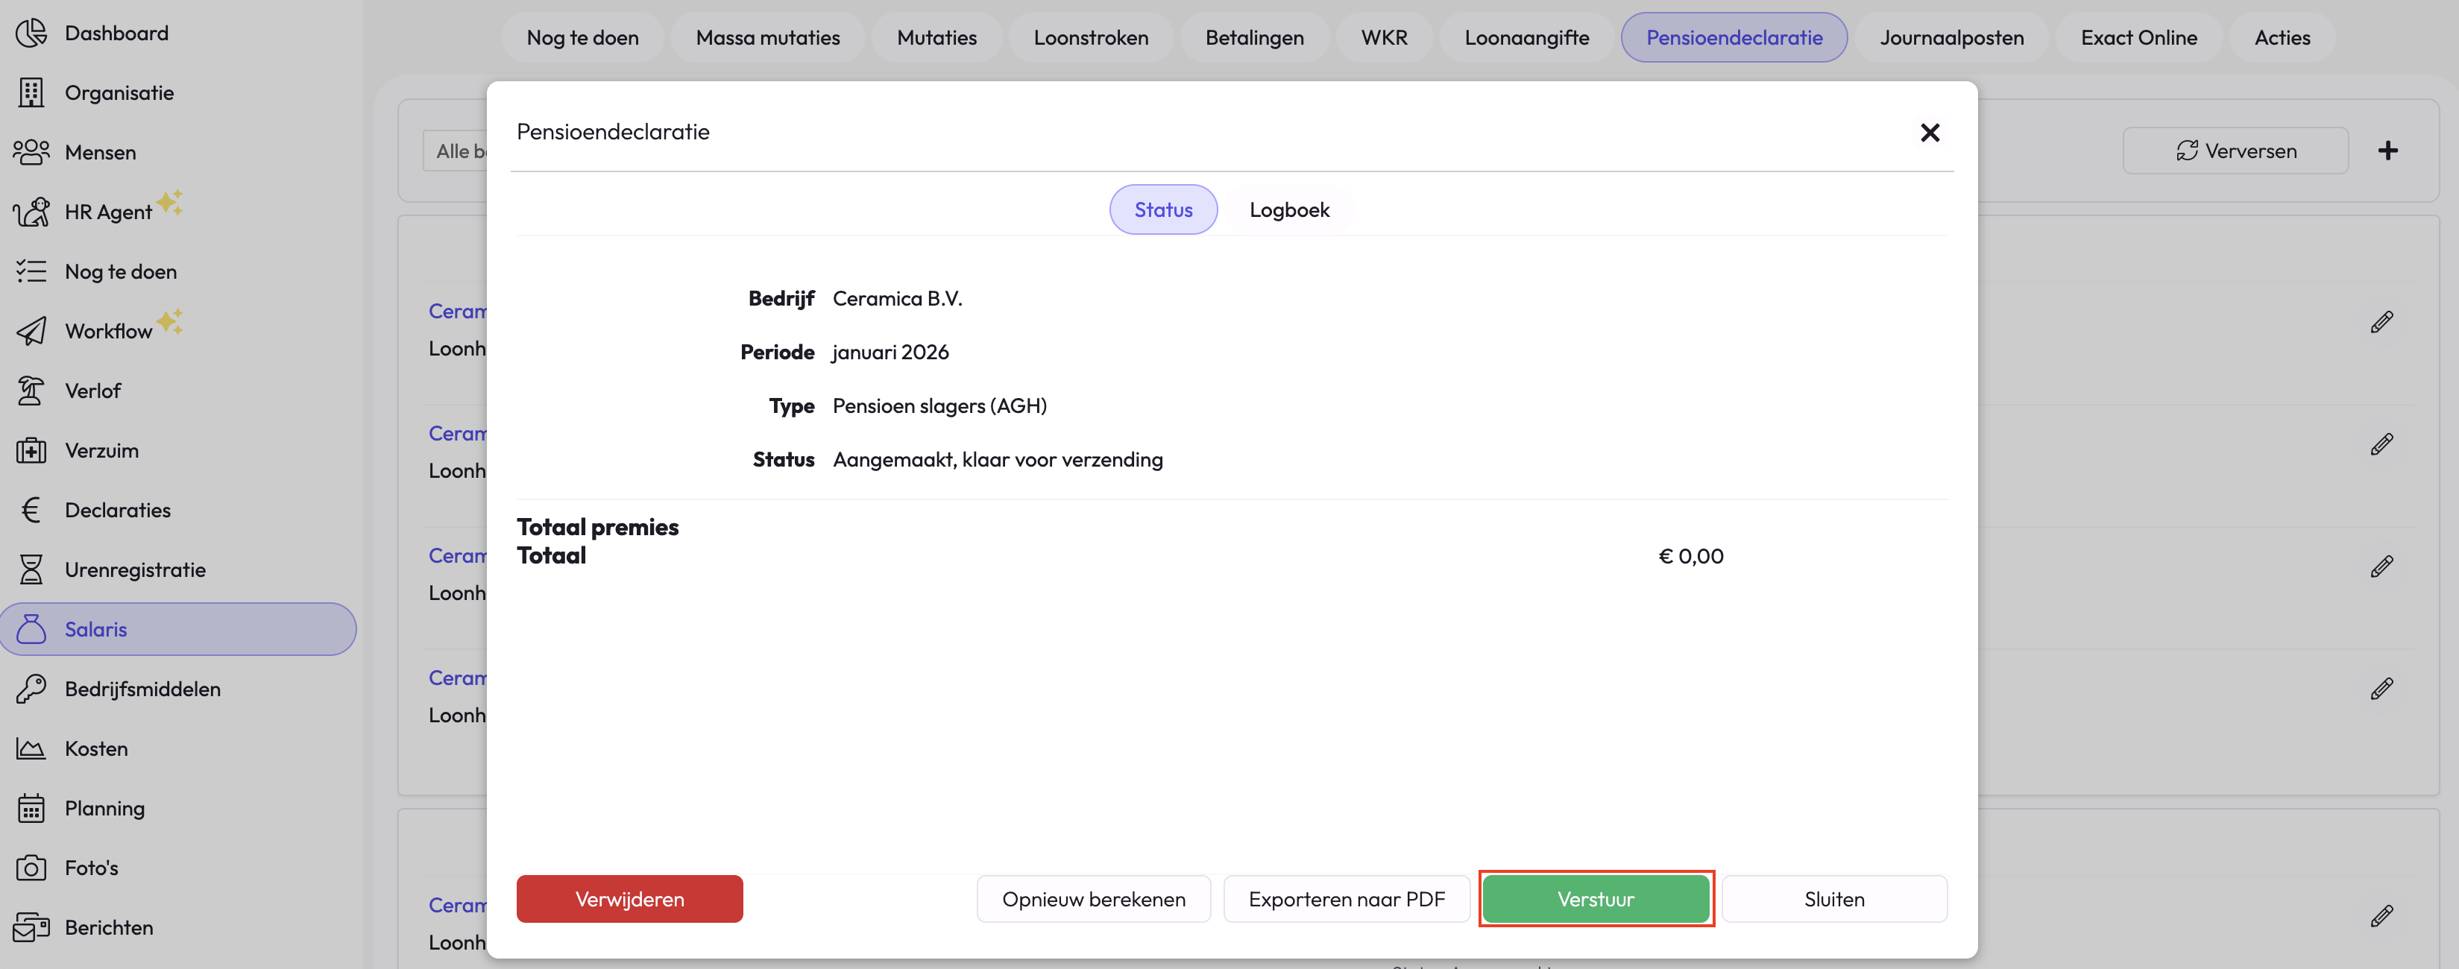
Task: Select the Status tab in dialog
Action: point(1162,210)
